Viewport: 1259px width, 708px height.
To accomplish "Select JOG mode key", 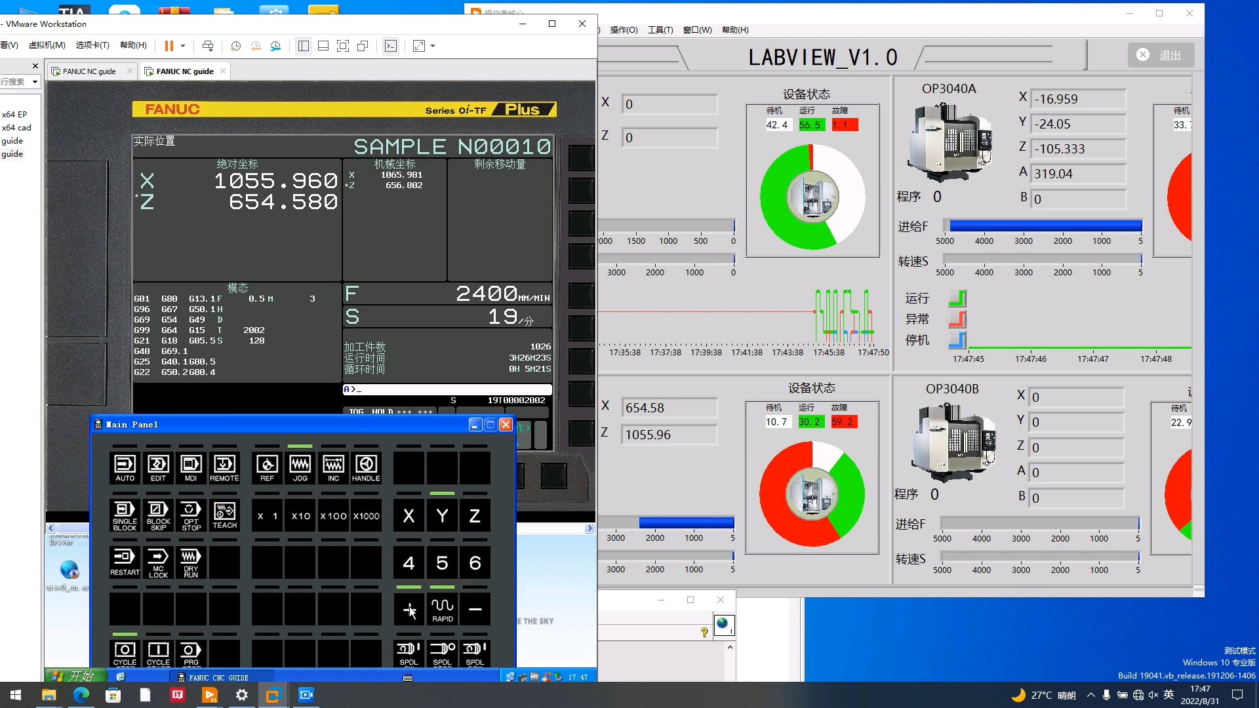I will (300, 468).
